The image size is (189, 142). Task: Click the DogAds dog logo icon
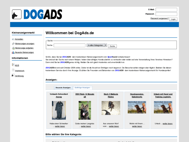point(17,14)
